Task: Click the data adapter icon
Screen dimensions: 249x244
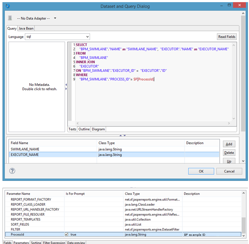Action: [x=10, y=18]
